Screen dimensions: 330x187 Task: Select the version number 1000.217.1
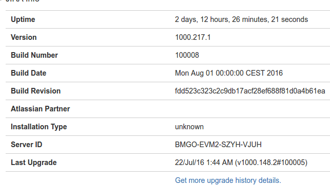[193, 37]
